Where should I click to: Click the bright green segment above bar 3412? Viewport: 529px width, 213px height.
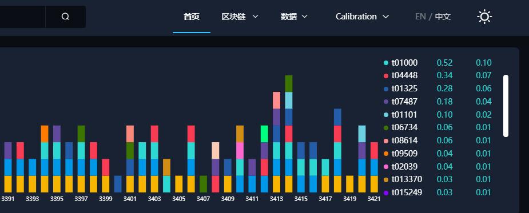(264, 134)
